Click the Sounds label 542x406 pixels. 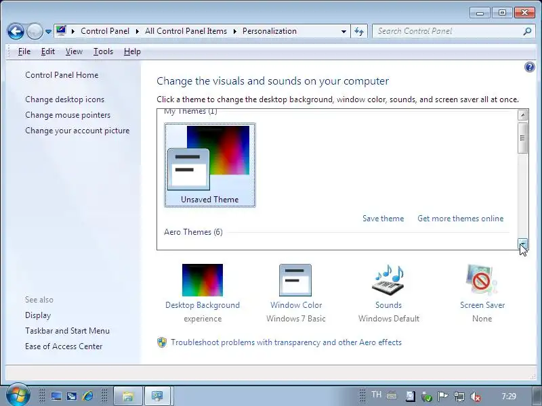tap(388, 305)
